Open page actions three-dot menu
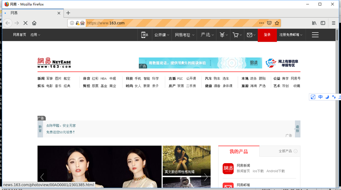Viewport: 341px width, 190px height. click(x=261, y=23)
